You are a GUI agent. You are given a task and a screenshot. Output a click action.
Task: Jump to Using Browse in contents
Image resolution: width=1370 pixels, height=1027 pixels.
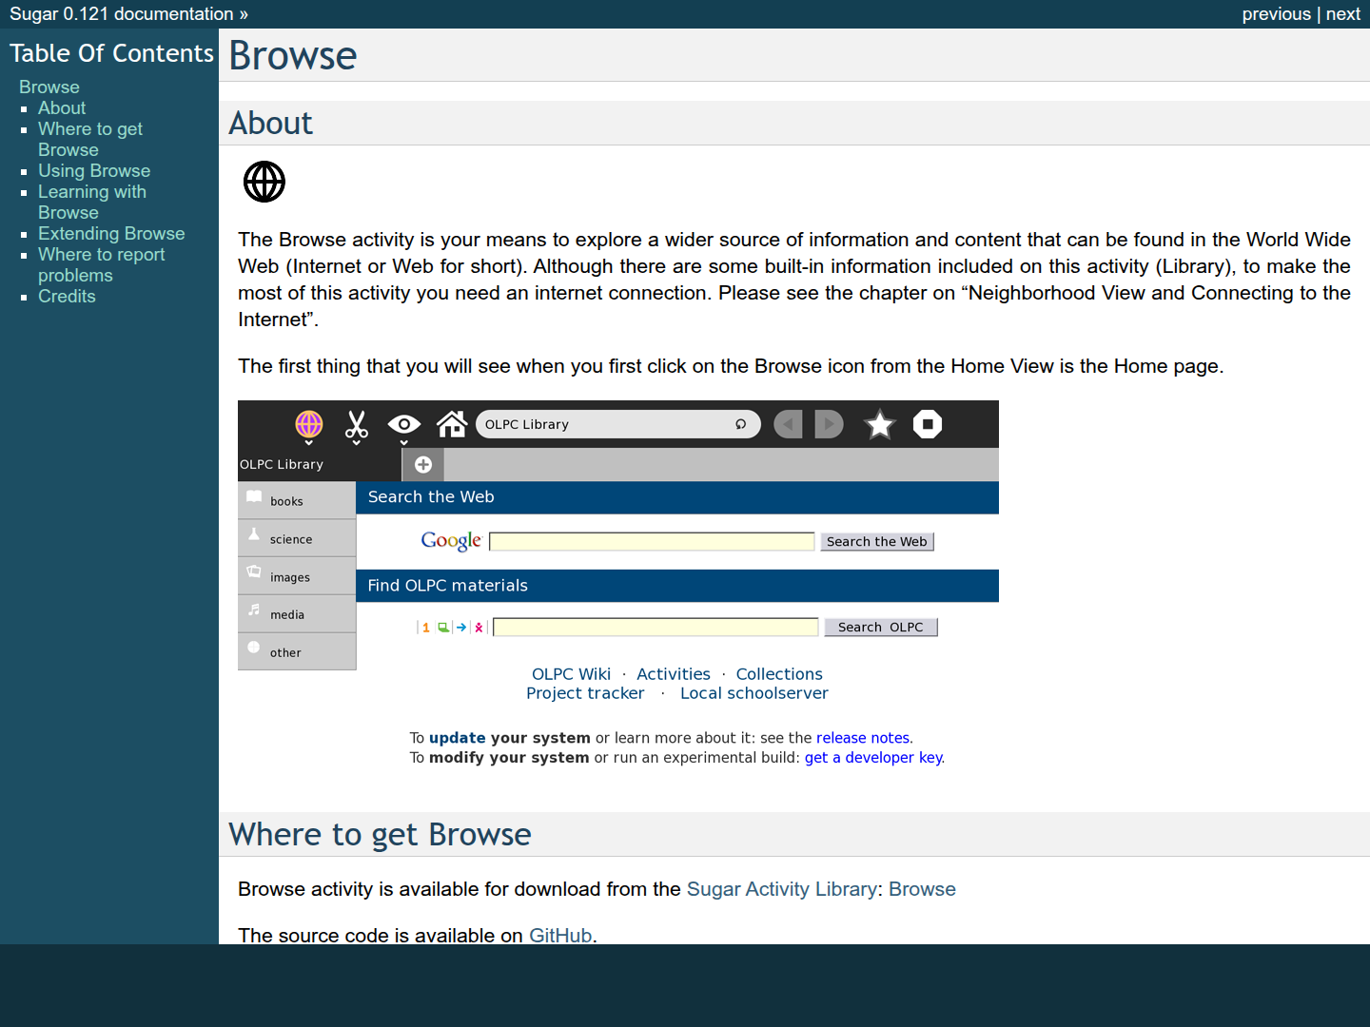click(94, 170)
